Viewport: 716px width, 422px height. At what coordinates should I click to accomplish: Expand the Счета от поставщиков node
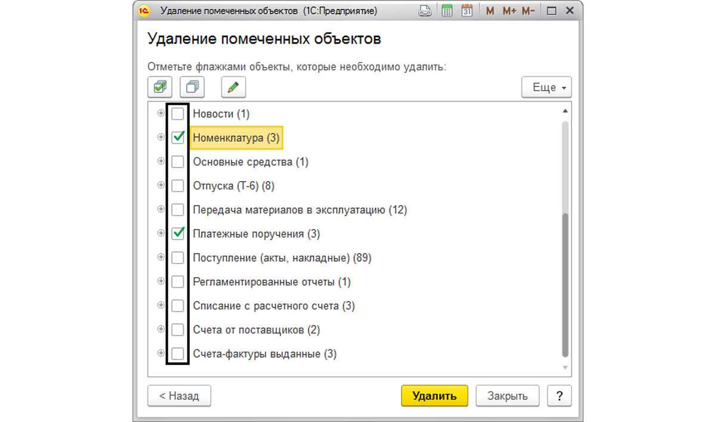(161, 330)
